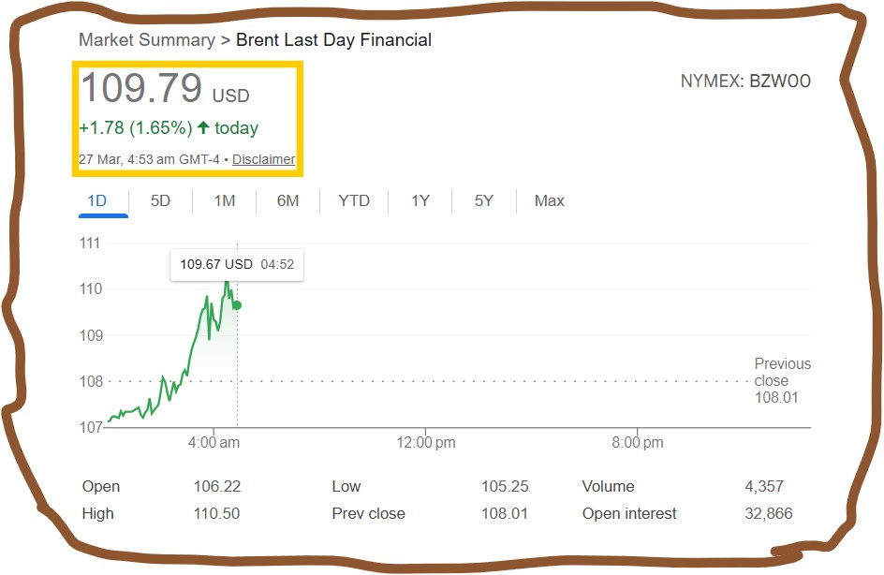This screenshot has height=575, width=884.
Task: Select the YTD range tab
Action: (x=354, y=200)
